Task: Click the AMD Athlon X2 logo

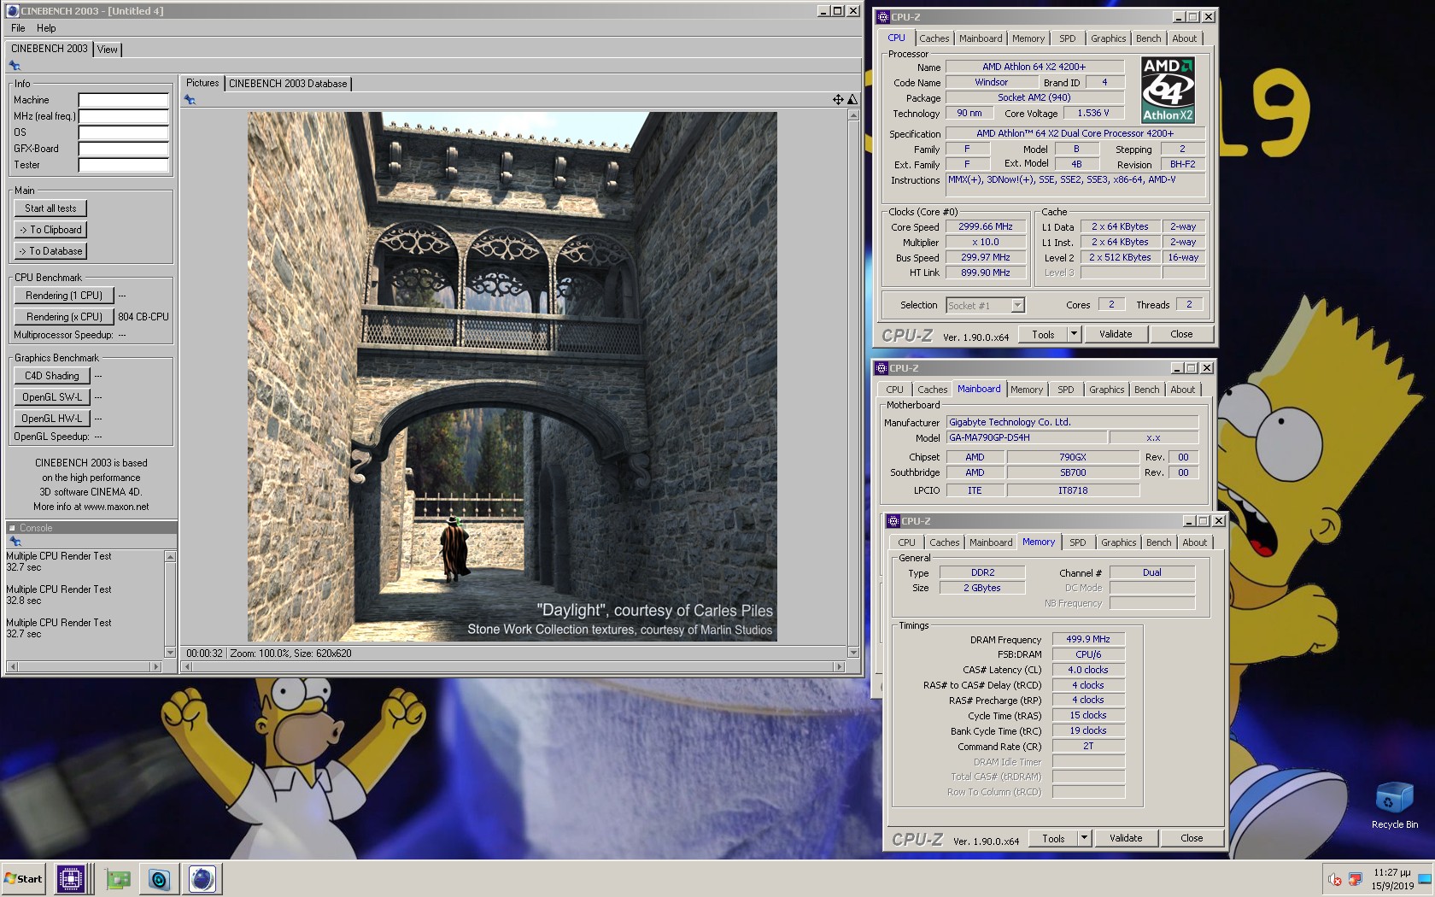Action: tap(1168, 90)
